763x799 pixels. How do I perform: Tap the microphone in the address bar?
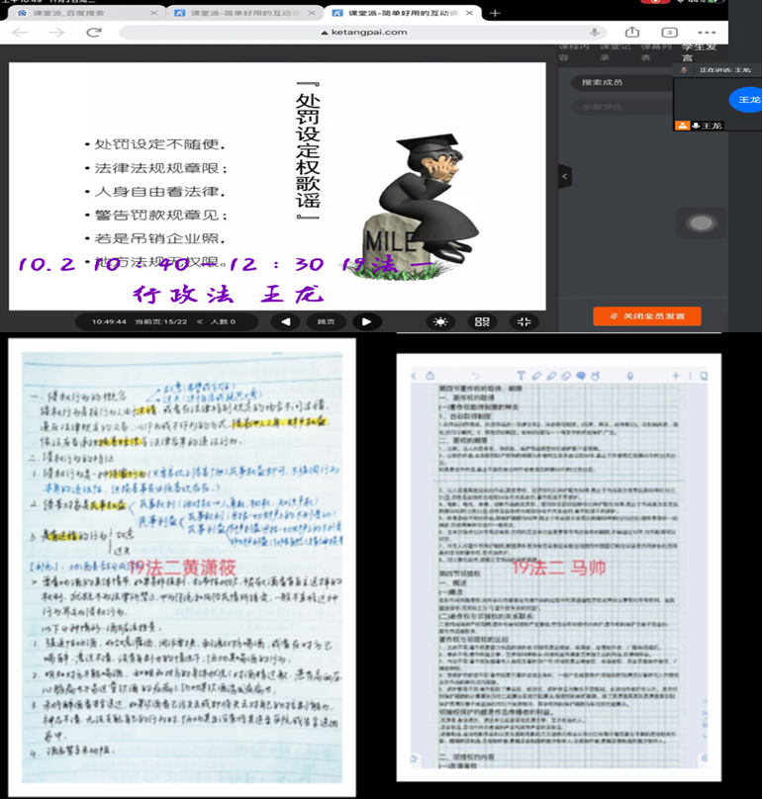tap(594, 32)
